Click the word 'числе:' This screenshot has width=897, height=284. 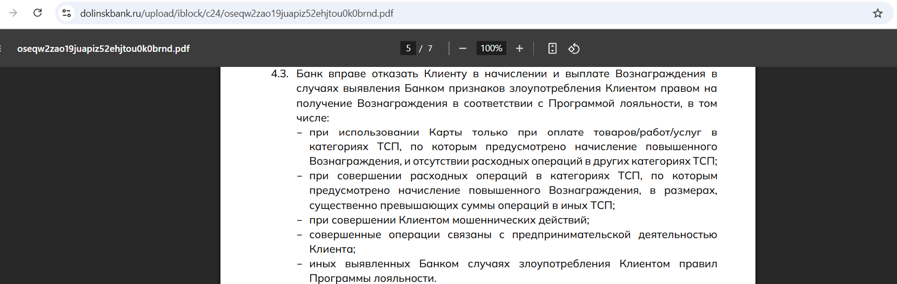tap(313, 118)
